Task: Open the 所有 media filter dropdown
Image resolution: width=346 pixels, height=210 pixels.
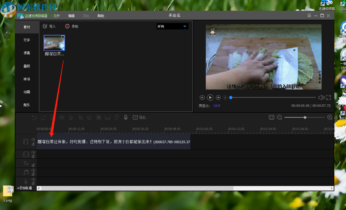Action: pos(172,26)
